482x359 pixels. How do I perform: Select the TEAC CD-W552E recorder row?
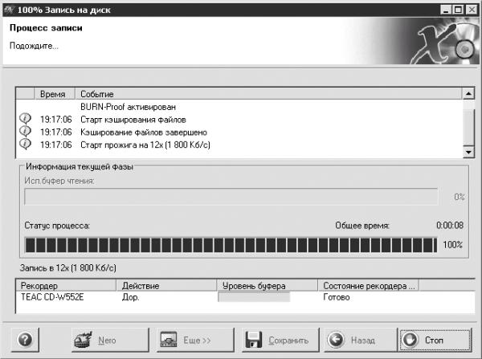[245, 297]
